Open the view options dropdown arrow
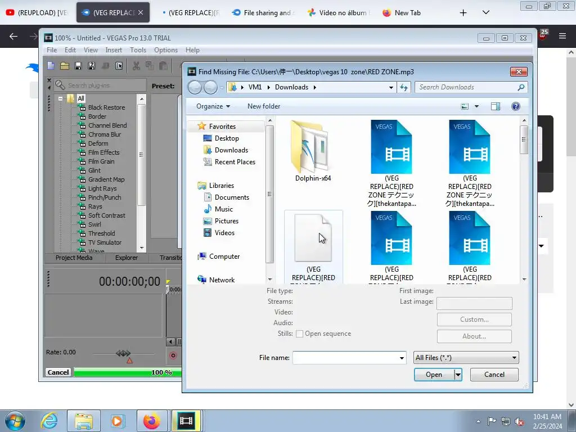Viewport: 576px width, 432px height. (x=476, y=106)
